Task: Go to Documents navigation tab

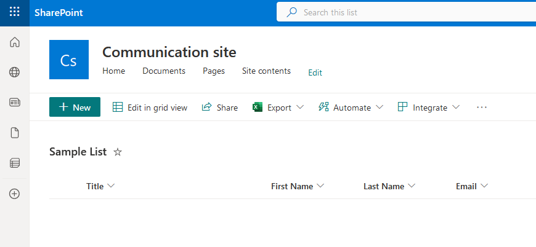Action: [x=164, y=71]
